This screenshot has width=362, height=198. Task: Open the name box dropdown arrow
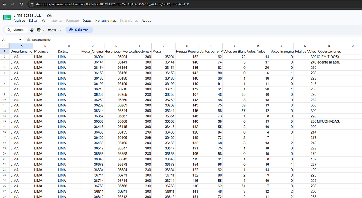pyautogui.click(x=20, y=40)
